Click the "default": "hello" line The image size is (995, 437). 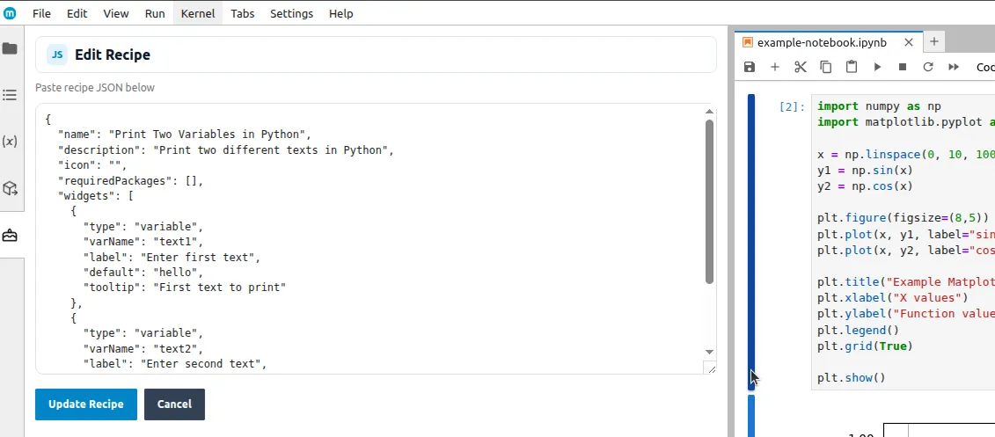143,272
